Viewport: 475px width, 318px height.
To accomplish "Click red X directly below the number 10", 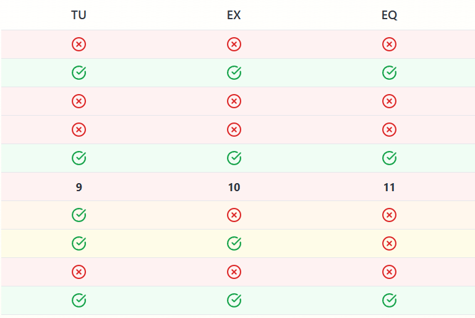I will pyautogui.click(x=234, y=215).
